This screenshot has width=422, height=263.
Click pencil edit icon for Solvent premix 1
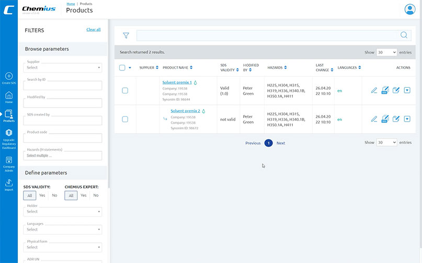[x=374, y=90]
